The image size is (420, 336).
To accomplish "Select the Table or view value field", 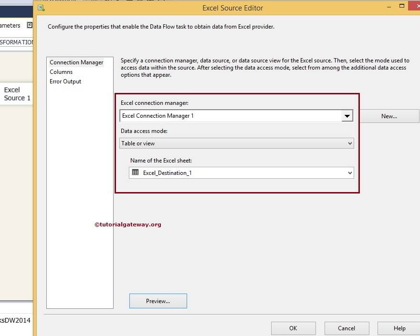I will (x=215, y=143).
